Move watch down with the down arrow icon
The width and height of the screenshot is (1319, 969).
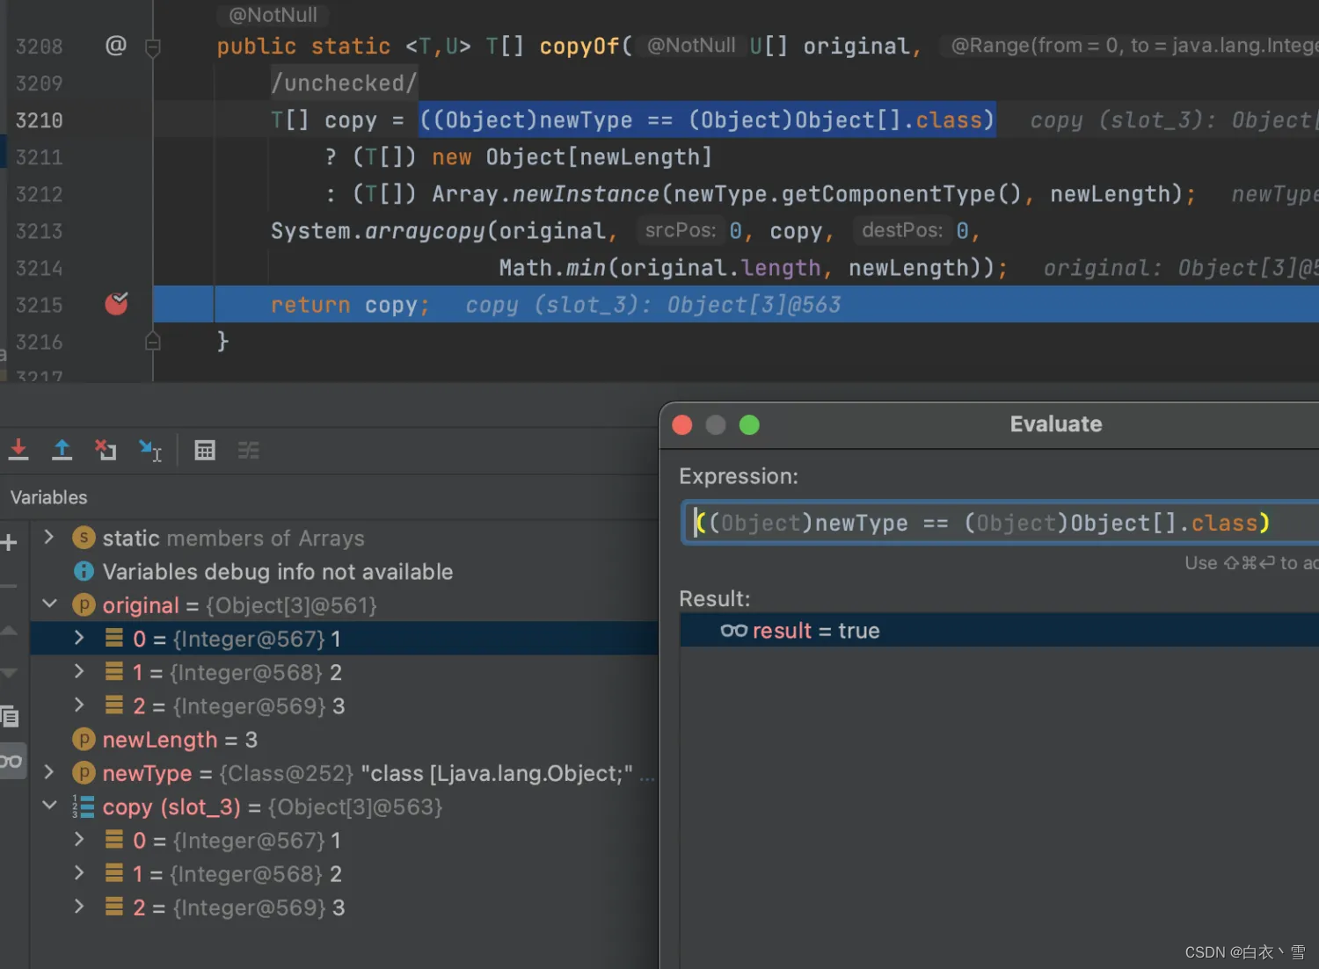(x=9, y=674)
